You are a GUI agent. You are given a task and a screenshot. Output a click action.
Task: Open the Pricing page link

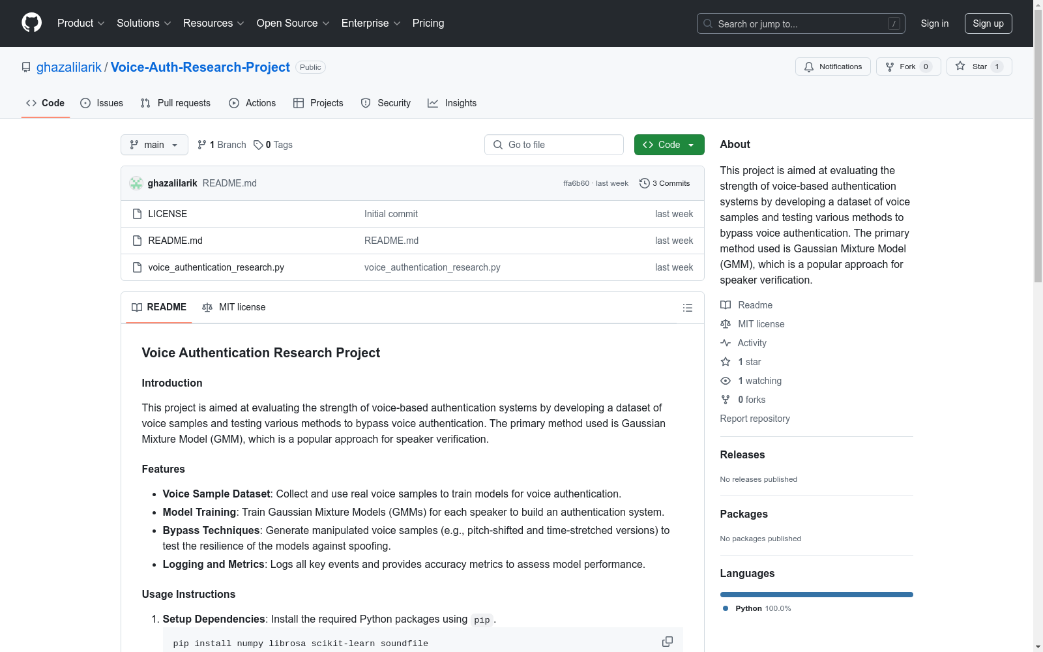point(428,23)
